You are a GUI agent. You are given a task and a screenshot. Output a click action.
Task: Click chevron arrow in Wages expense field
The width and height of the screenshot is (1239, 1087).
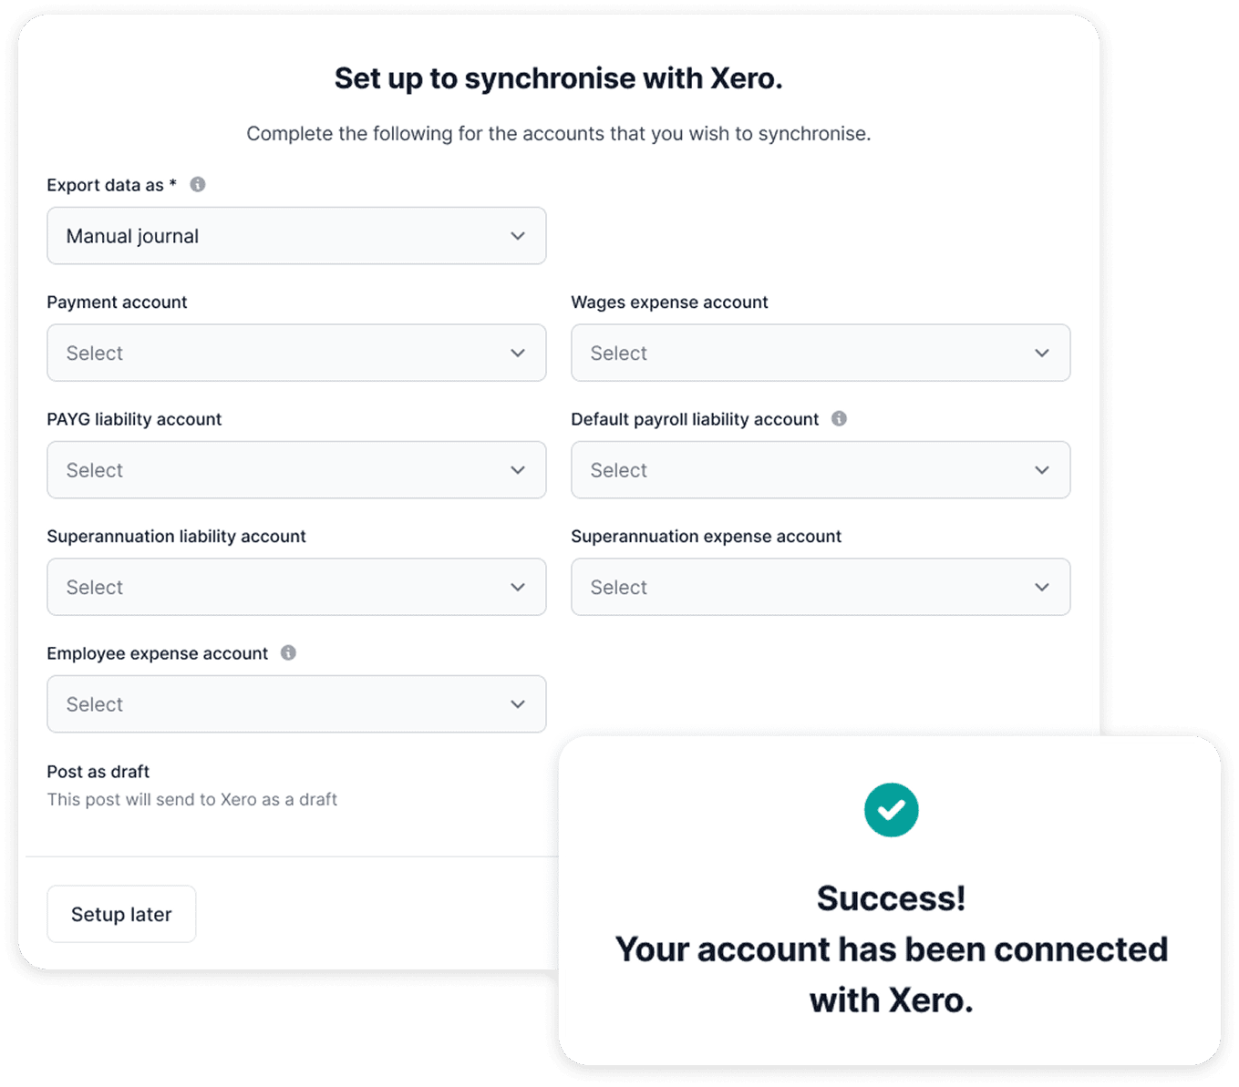point(1042,354)
